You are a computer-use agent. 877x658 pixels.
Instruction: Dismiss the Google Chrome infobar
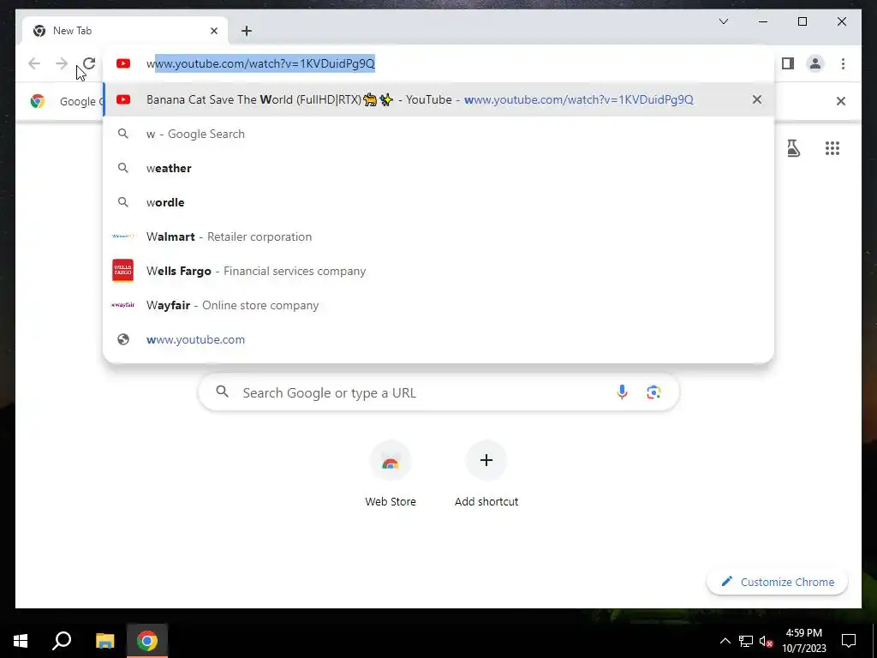[x=841, y=101]
